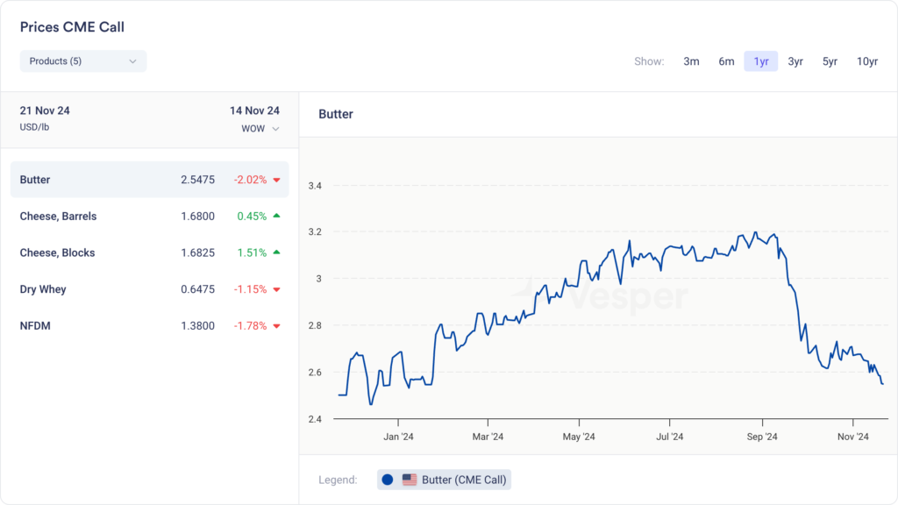898x505 pixels.
Task: Show the 10yr price history
Action: pos(866,61)
